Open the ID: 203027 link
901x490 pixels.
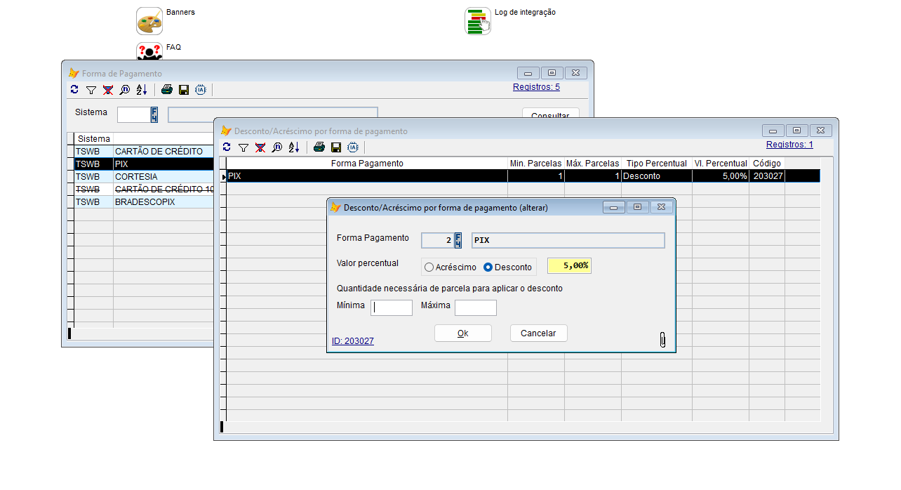353,341
